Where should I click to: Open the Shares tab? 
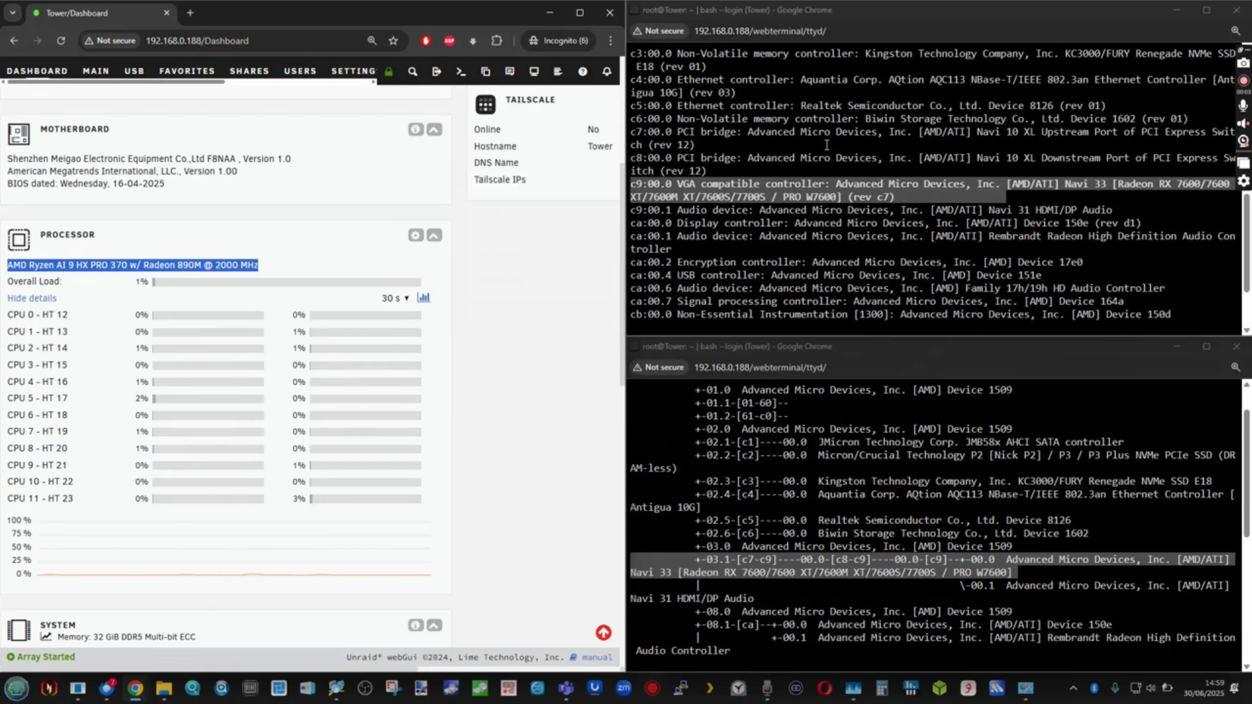[x=249, y=71]
